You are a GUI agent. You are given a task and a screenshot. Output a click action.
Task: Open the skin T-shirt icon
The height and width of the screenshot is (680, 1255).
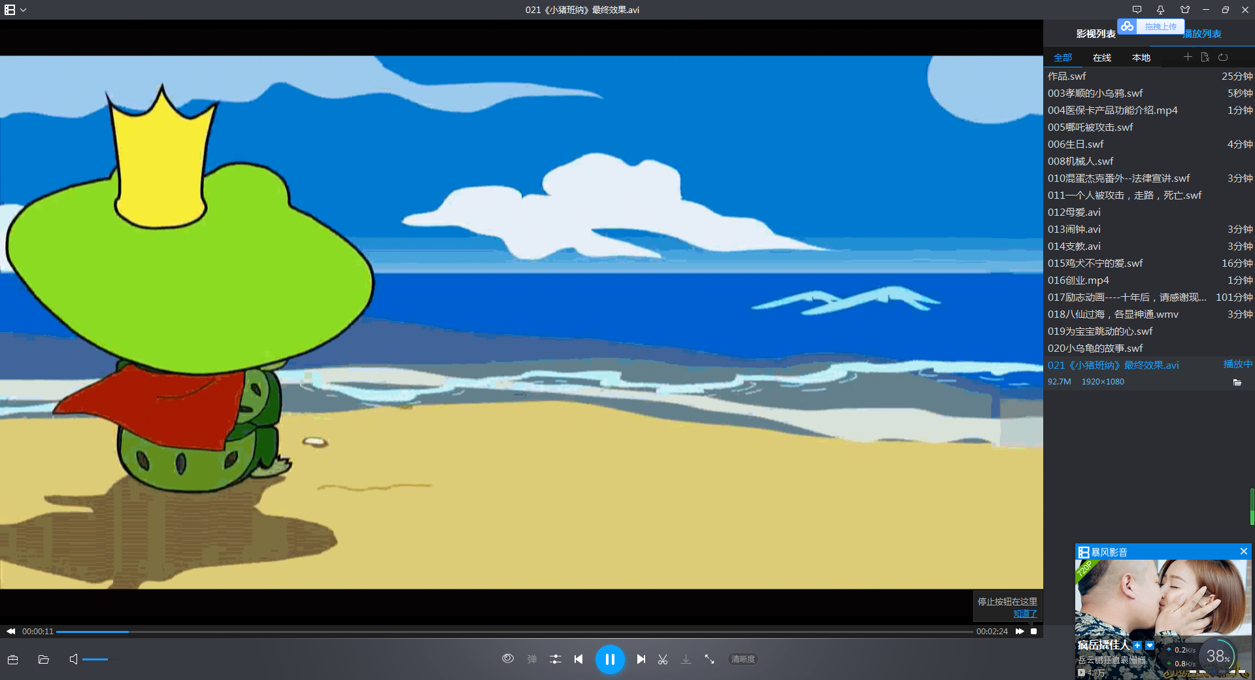[x=1185, y=10]
